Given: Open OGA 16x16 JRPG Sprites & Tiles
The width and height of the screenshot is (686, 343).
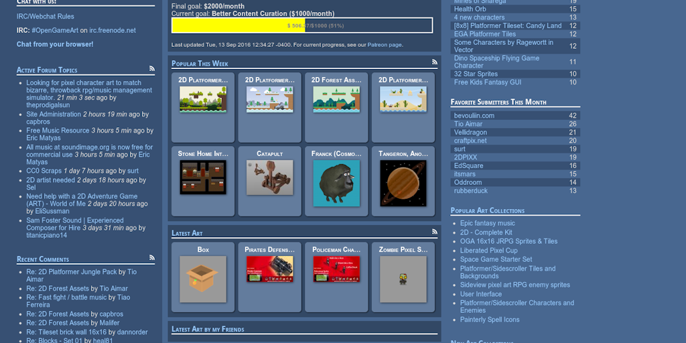Looking at the screenshot, I should pos(509,241).
